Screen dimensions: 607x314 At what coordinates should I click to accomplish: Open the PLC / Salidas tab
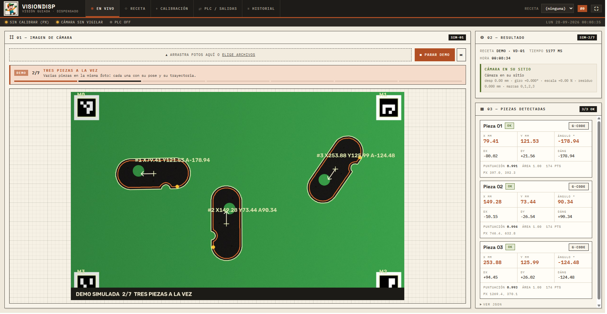pos(218,9)
